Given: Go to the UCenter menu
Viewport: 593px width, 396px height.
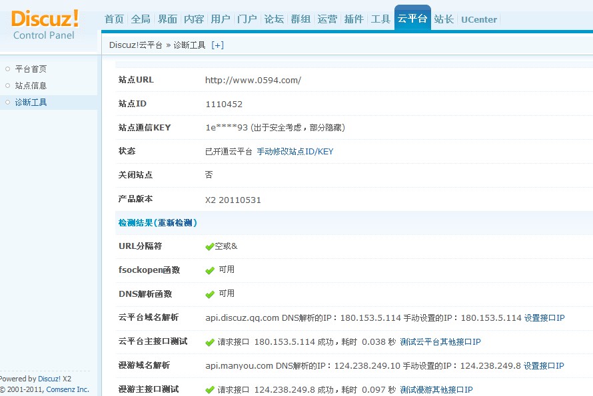Looking at the screenshot, I should [479, 20].
